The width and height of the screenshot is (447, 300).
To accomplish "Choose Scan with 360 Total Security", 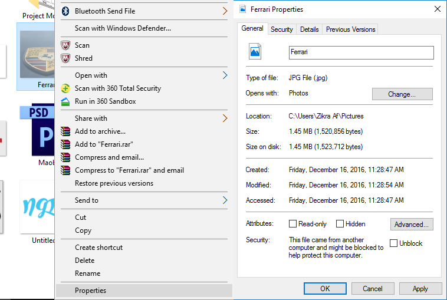I will pyautogui.click(x=144, y=88).
